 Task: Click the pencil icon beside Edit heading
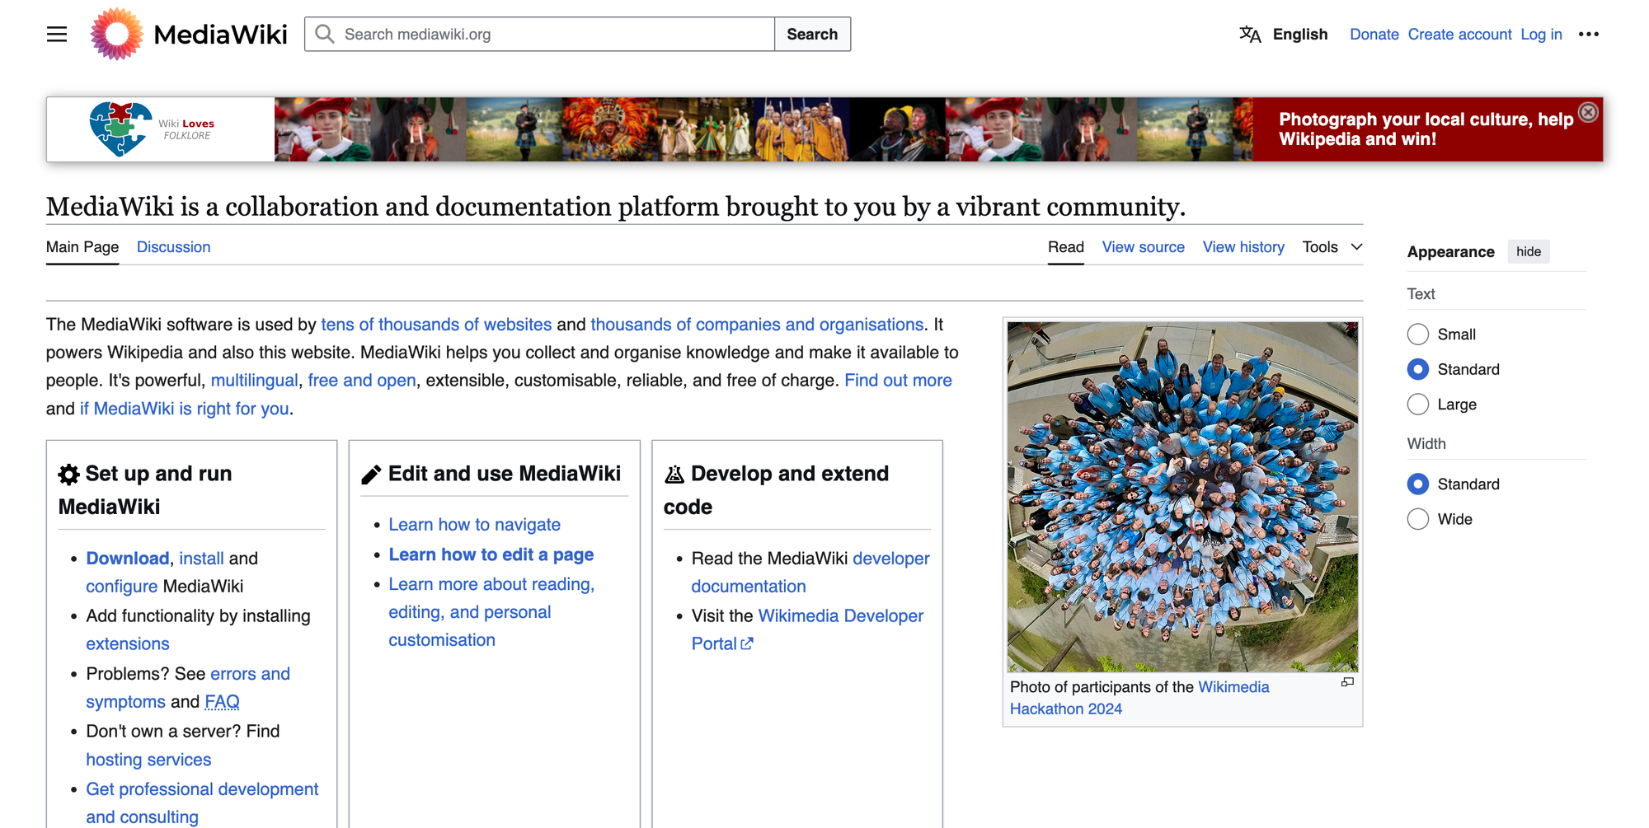(x=369, y=473)
